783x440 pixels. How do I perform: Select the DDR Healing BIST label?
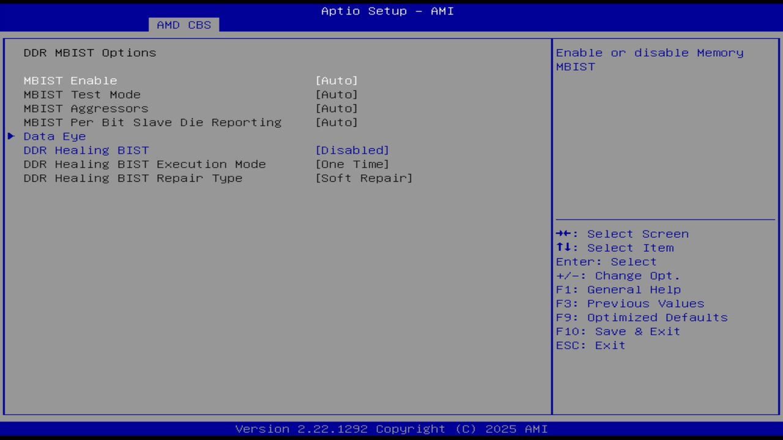tap(86, 150)
